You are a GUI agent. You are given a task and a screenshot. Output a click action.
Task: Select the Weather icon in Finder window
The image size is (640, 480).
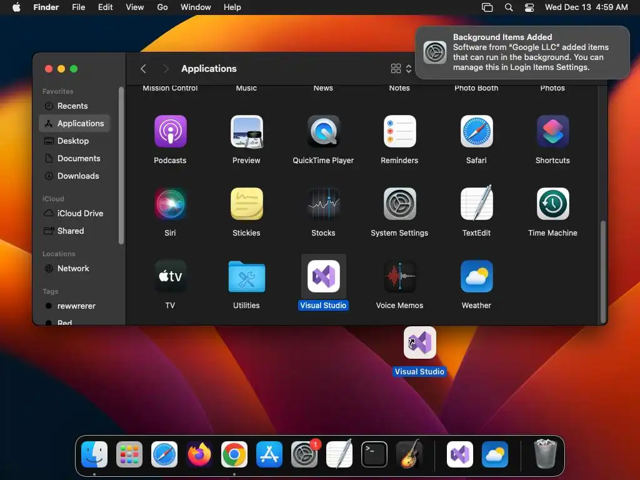coord(476,276)
